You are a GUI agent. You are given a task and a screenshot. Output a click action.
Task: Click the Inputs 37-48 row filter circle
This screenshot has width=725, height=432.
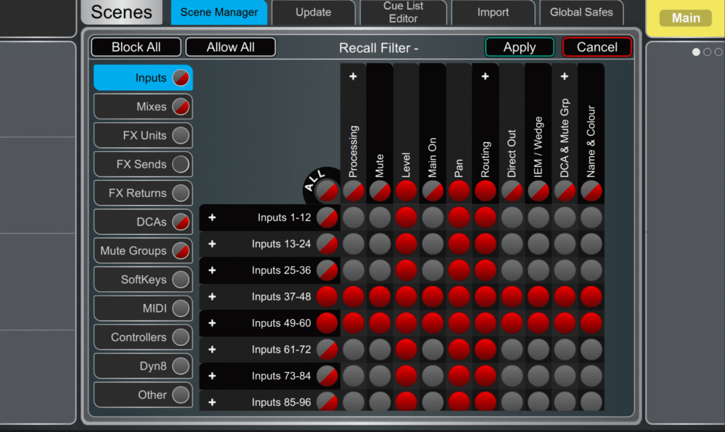(x=326, y=297)
